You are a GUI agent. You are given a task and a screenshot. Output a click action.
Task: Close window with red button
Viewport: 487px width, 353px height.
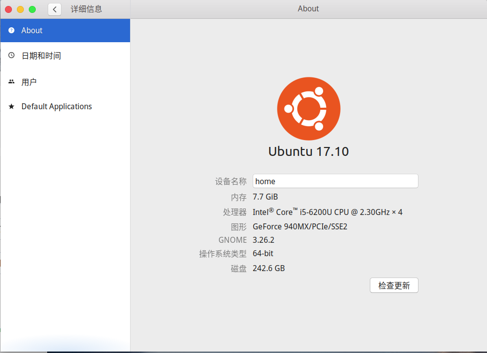(9, 9)
